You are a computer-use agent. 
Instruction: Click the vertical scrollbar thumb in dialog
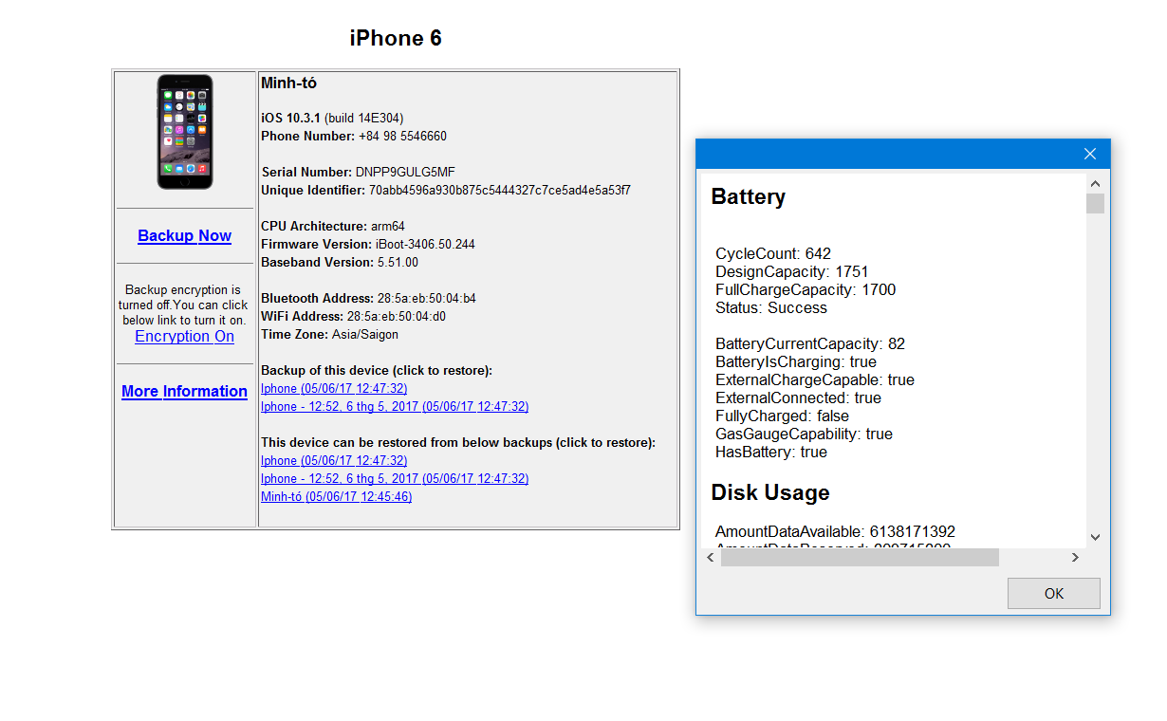(x=1095, y=203)
